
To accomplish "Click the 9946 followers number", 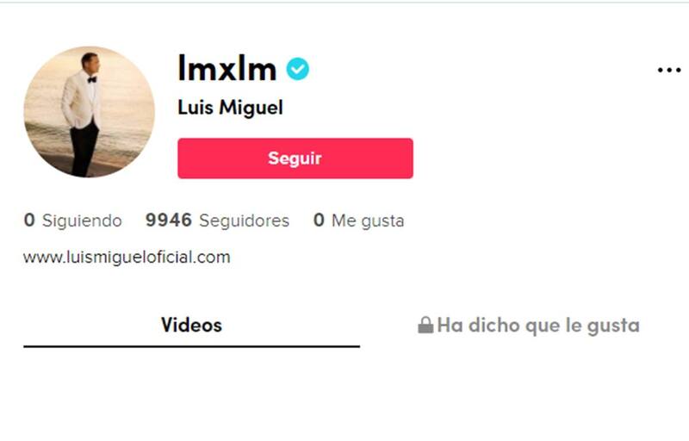I will (169, 220).
